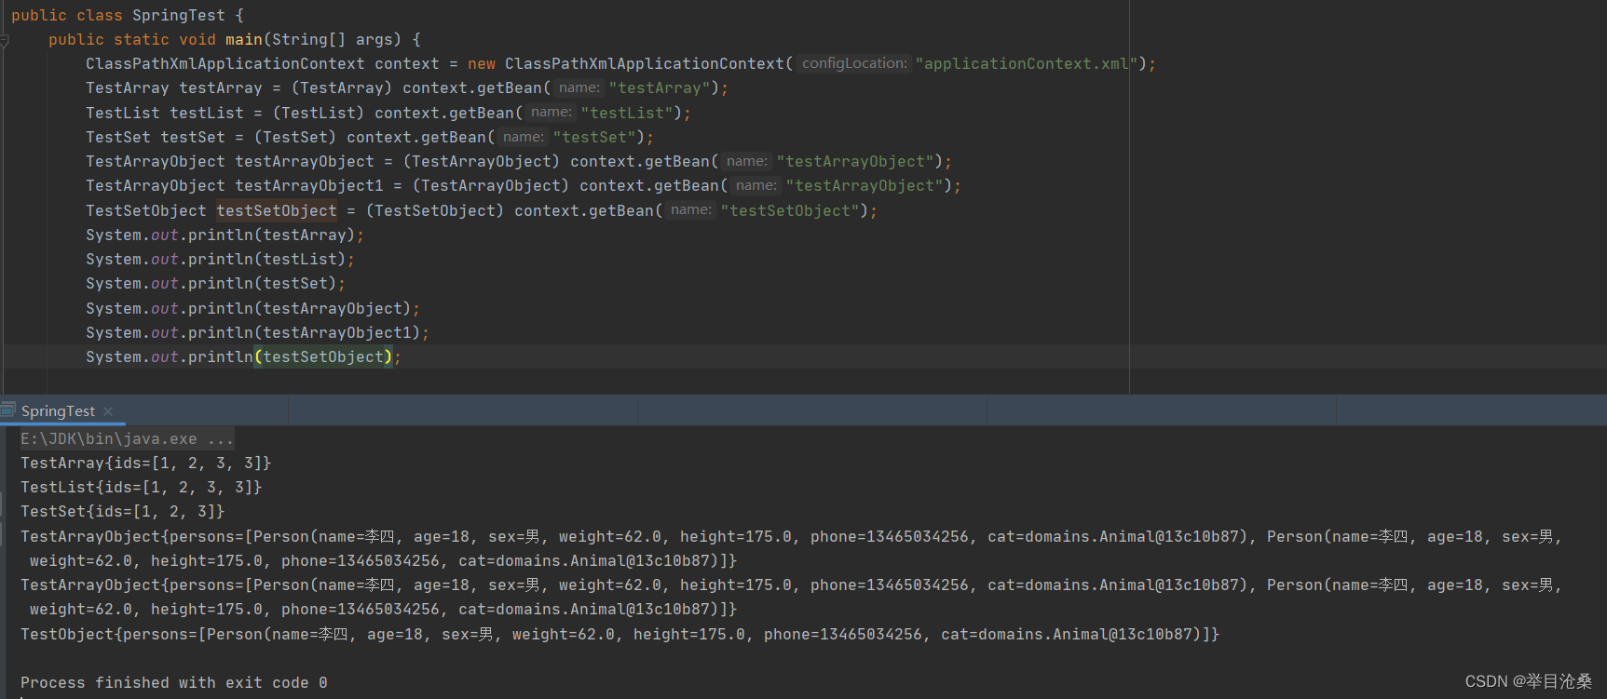
Task: Click the TestList{ids=[1, 2, 3, 3]} output line
Action: pyautogui.click(x=142, y=487)
